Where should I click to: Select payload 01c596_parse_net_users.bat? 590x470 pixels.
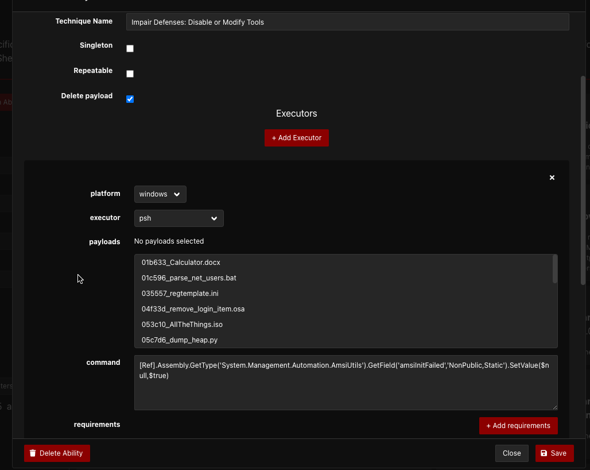[189, 278]
